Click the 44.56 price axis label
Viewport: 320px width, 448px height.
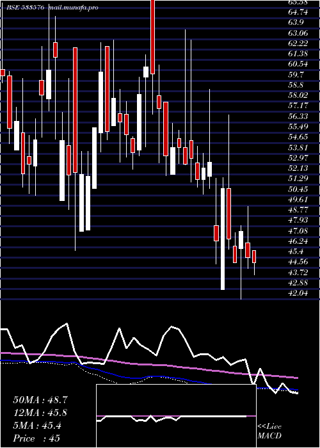click(x=298, y=262)
